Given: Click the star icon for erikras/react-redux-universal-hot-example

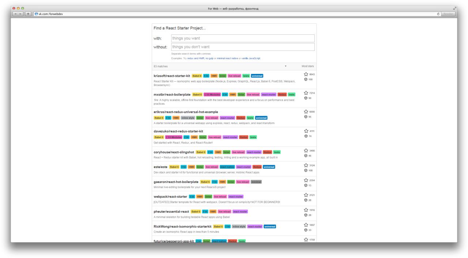Looking at the screenshot, I should (x=306, y=112).
